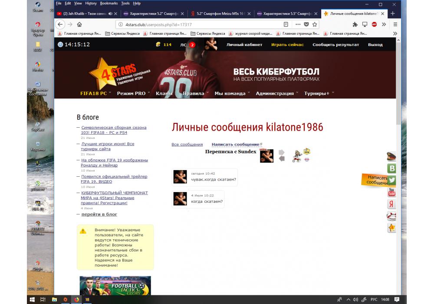Open the Twitter sidebar icon
434x304 pixels.
391,180
